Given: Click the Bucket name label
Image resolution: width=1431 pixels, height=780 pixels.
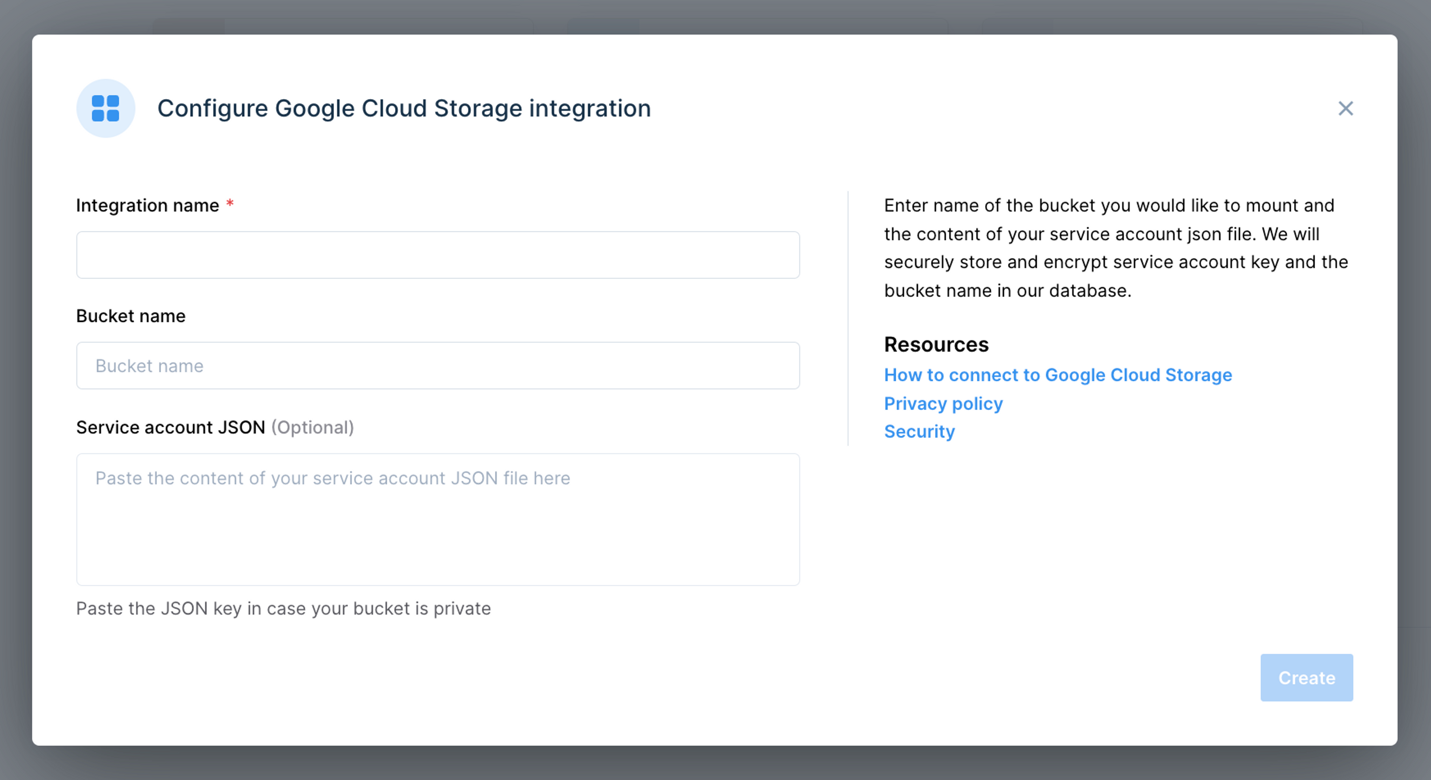Looking at the screenshot, I should [x=130, y=316].
